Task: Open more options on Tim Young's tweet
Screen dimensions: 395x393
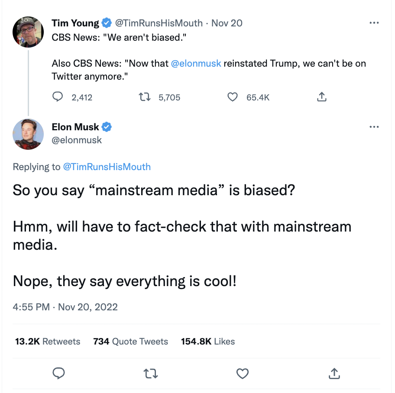Action: tap(373, 23)
